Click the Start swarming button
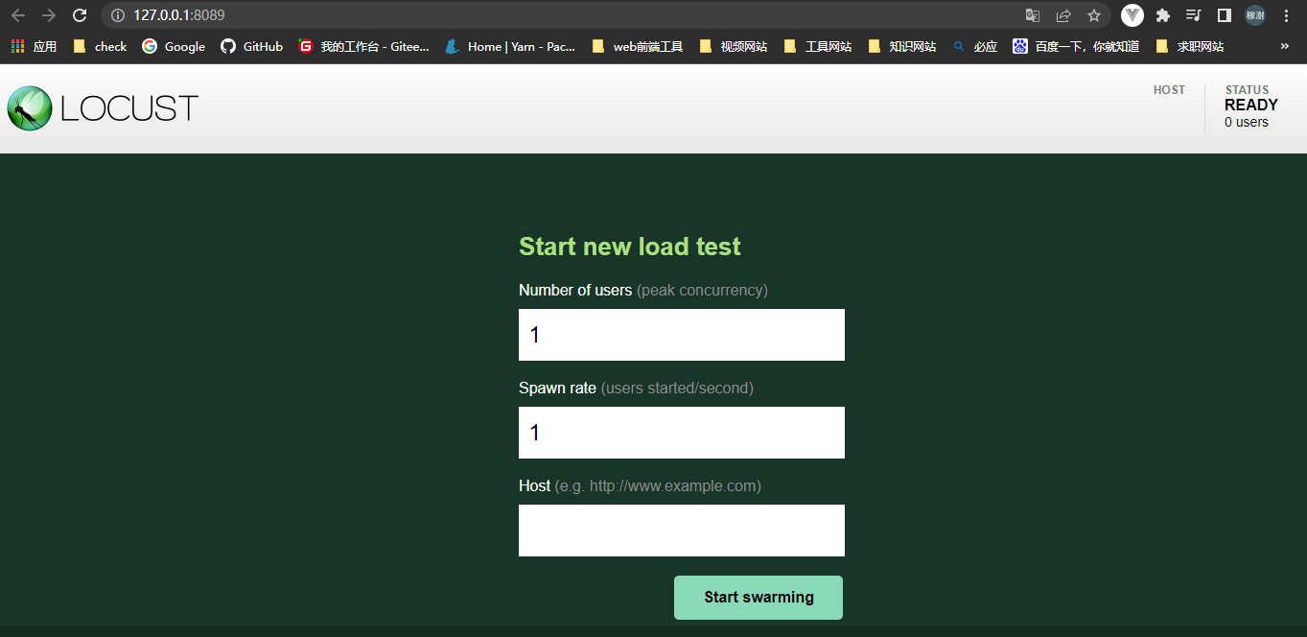Viewport: 1307px width, 637px height. tap(759, 598)
